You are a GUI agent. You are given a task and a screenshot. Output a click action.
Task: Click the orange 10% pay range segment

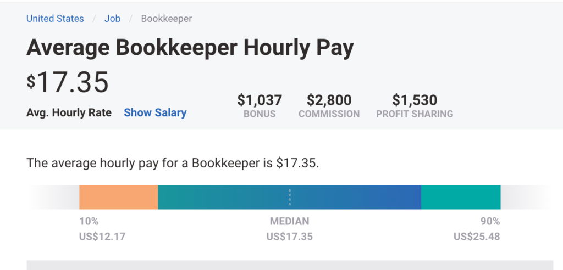[x=118, y=198]
